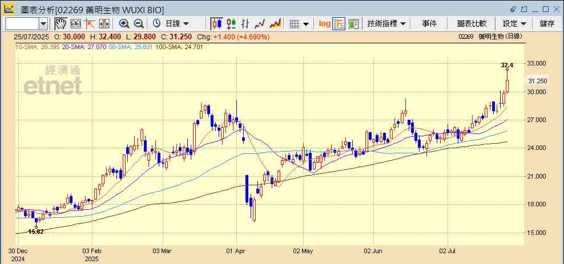
Task: Switch to green hollow candlestick chart type
Action: [231, 24]
